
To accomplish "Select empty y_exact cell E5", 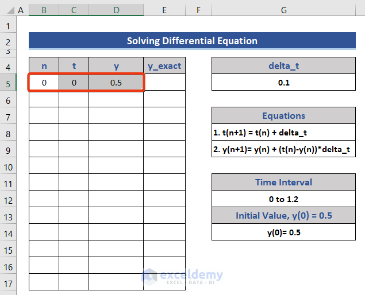I will (x=164, y=82).
